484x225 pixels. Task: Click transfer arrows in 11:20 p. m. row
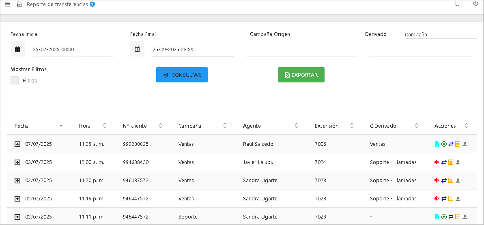tap(444, 181)
